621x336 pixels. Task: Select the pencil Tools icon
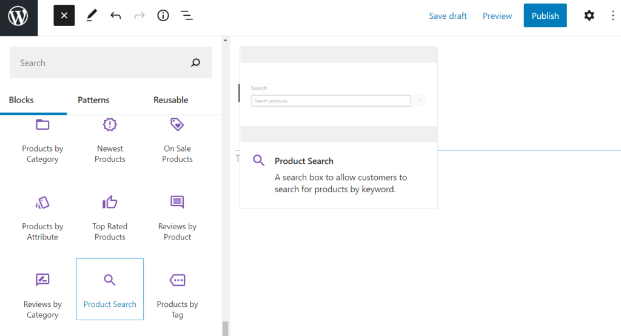pyautogui.click(x=92, y=15)
